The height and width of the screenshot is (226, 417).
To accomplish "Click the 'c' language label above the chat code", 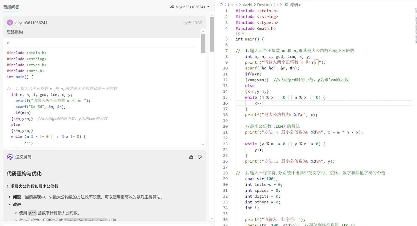I will point(8,43).
